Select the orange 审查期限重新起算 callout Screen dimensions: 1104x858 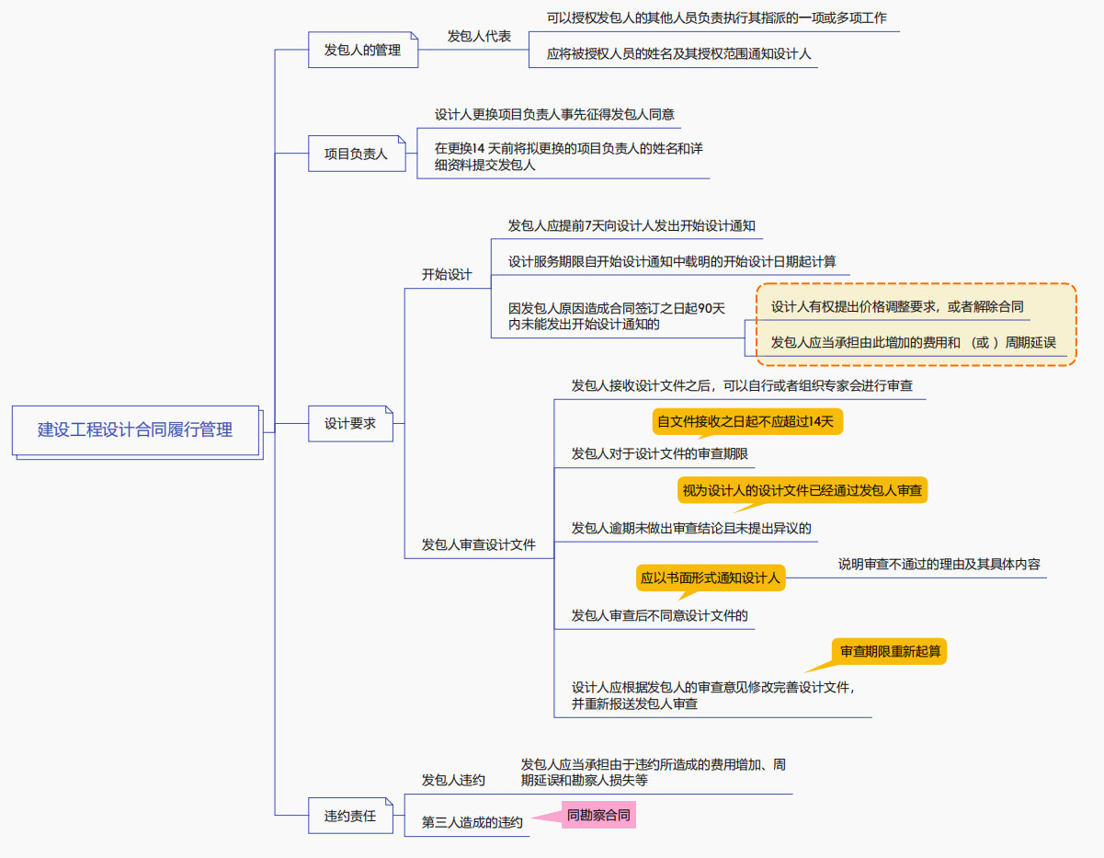[x=889, y=652]
